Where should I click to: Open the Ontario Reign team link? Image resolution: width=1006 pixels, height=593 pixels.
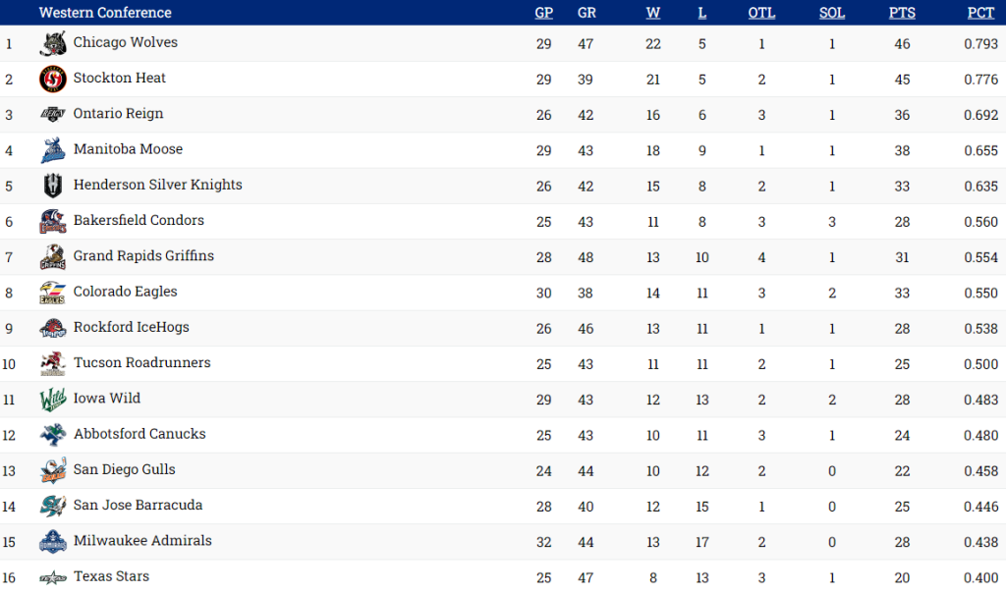coord(118,114)
